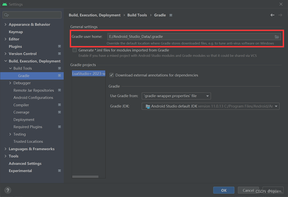This screenshot has width=288, height=197.
Task: Click the back arrow in settings header
Action: pyautogui.click(x=272, y=15)
